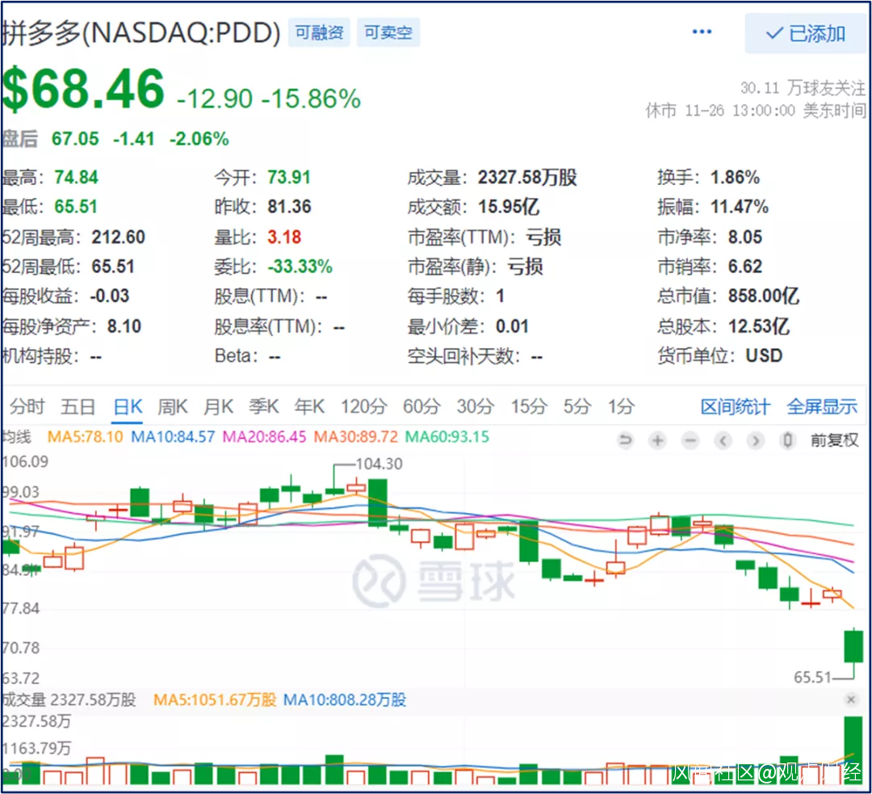Click the MA30:89.72 moving average label
Image resolution: width=872 pixels, height=794 pixels.
[356, 437]
